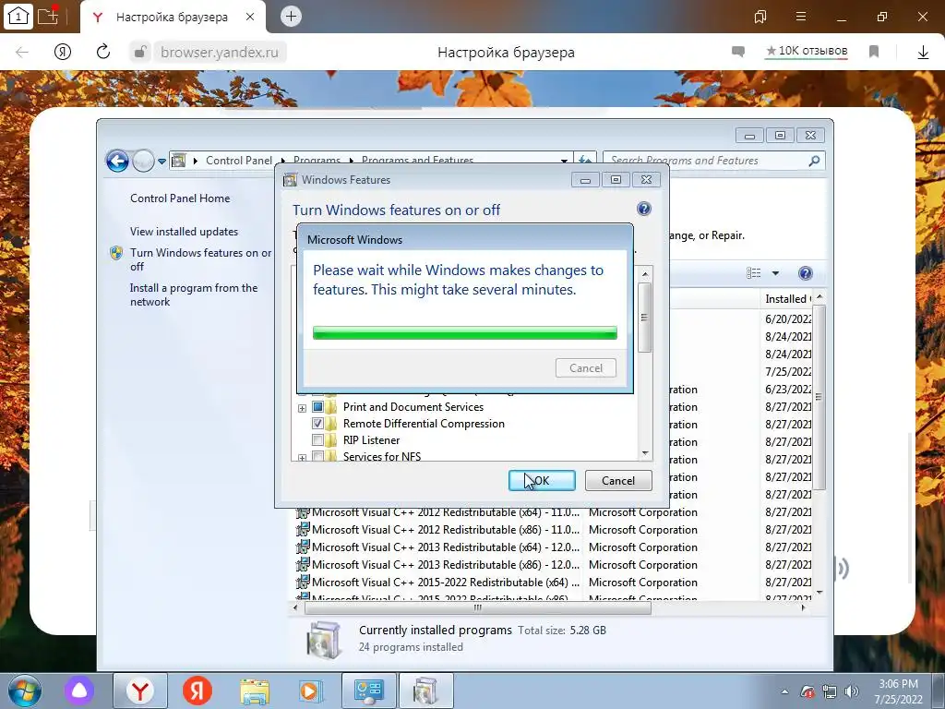This screenshot has width=945, height=709.
Task: Close the Настройка браузера tab
Action: tap(250, 17)
